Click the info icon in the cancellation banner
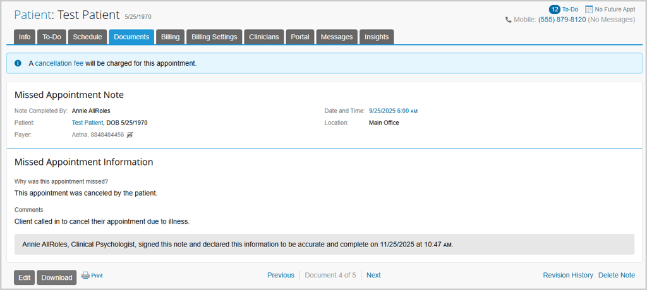The height and width of the screenshot is (290, 647). [x=18, y=63]
